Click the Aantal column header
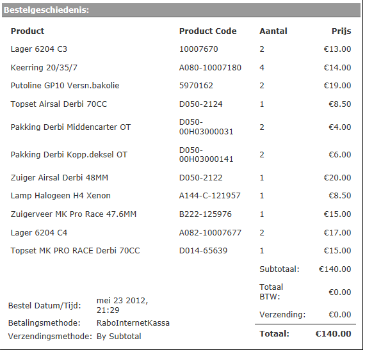 pos(273,31)
